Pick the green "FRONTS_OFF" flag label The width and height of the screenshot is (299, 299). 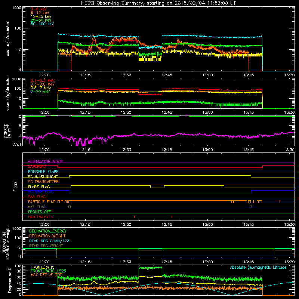(x=40, y=212)
